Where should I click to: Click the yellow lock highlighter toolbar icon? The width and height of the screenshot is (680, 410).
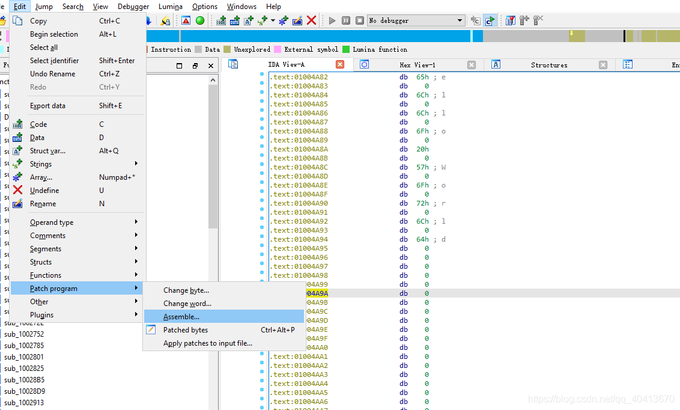click(165, 20)
